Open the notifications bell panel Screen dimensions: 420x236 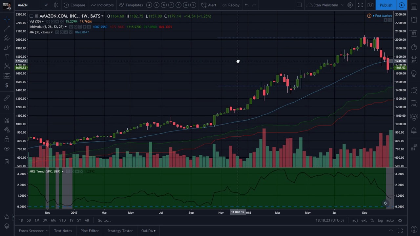414,130
